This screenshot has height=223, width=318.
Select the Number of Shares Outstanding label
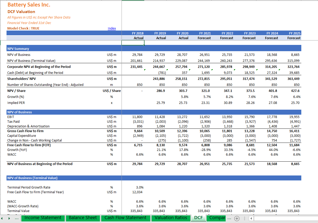(45, 85)
